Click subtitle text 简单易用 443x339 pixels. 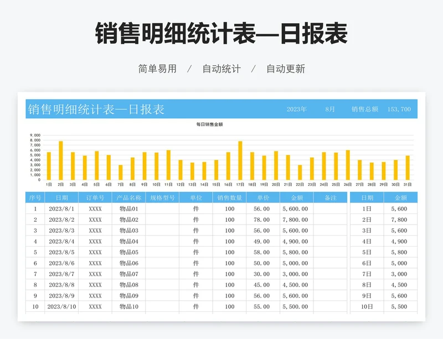(157, 69)
